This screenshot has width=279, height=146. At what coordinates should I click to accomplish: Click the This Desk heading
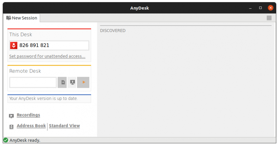point(21,35)
